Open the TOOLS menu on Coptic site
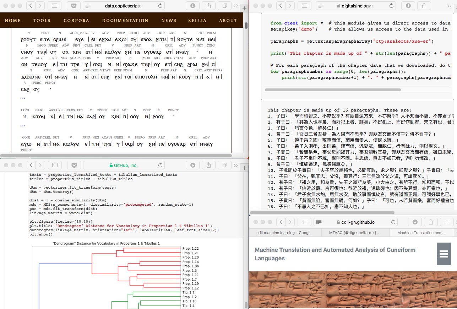The height and width of the screenshot is (309, 457). tap(42, 21)
